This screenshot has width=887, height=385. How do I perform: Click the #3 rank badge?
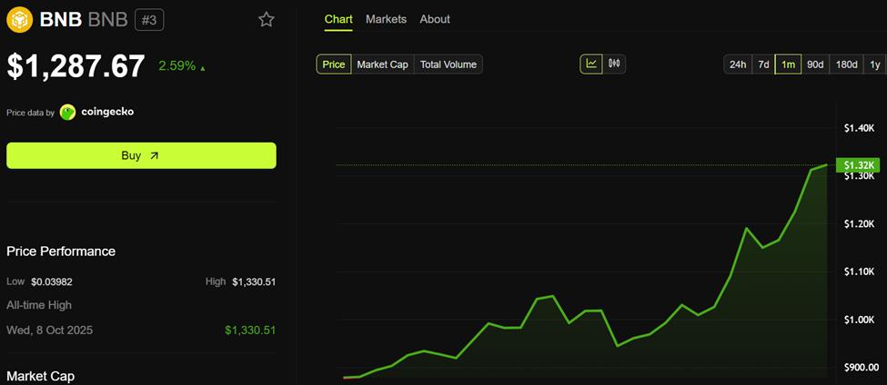click(x=149, y=20)
